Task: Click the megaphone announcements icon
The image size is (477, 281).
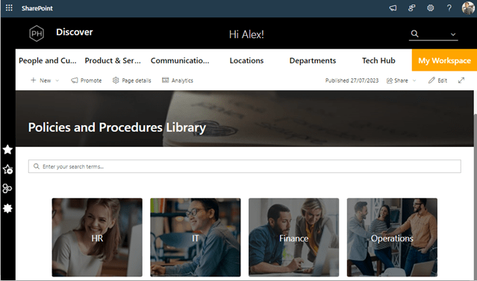Action: pyautogui.click(x=393, y=8)
